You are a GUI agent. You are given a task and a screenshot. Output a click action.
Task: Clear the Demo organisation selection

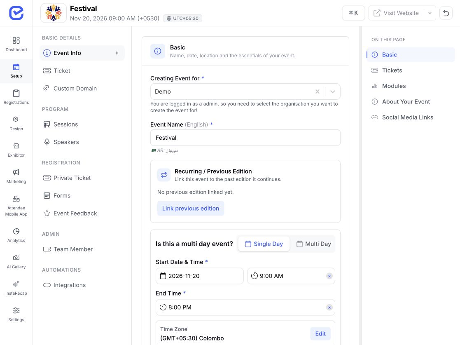[318, 92]
